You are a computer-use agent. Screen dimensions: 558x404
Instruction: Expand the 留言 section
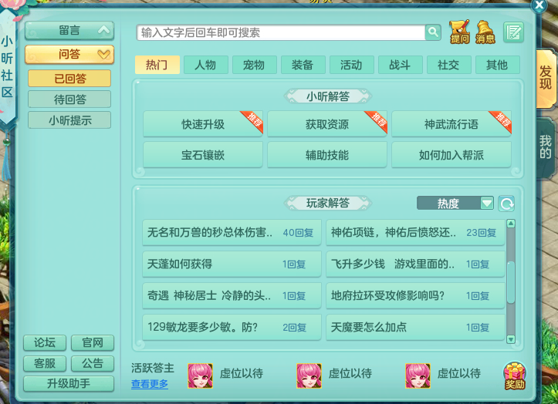coord(69,31)
